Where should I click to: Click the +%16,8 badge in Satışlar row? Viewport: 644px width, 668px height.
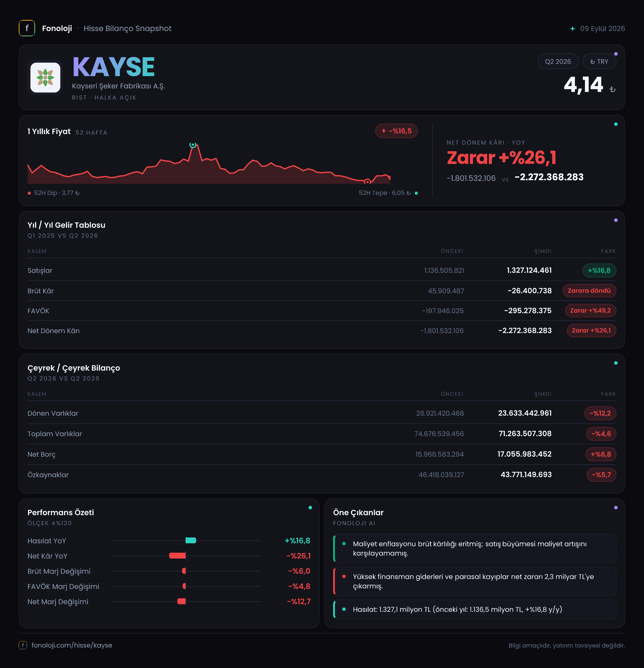(x=599, y=270)
